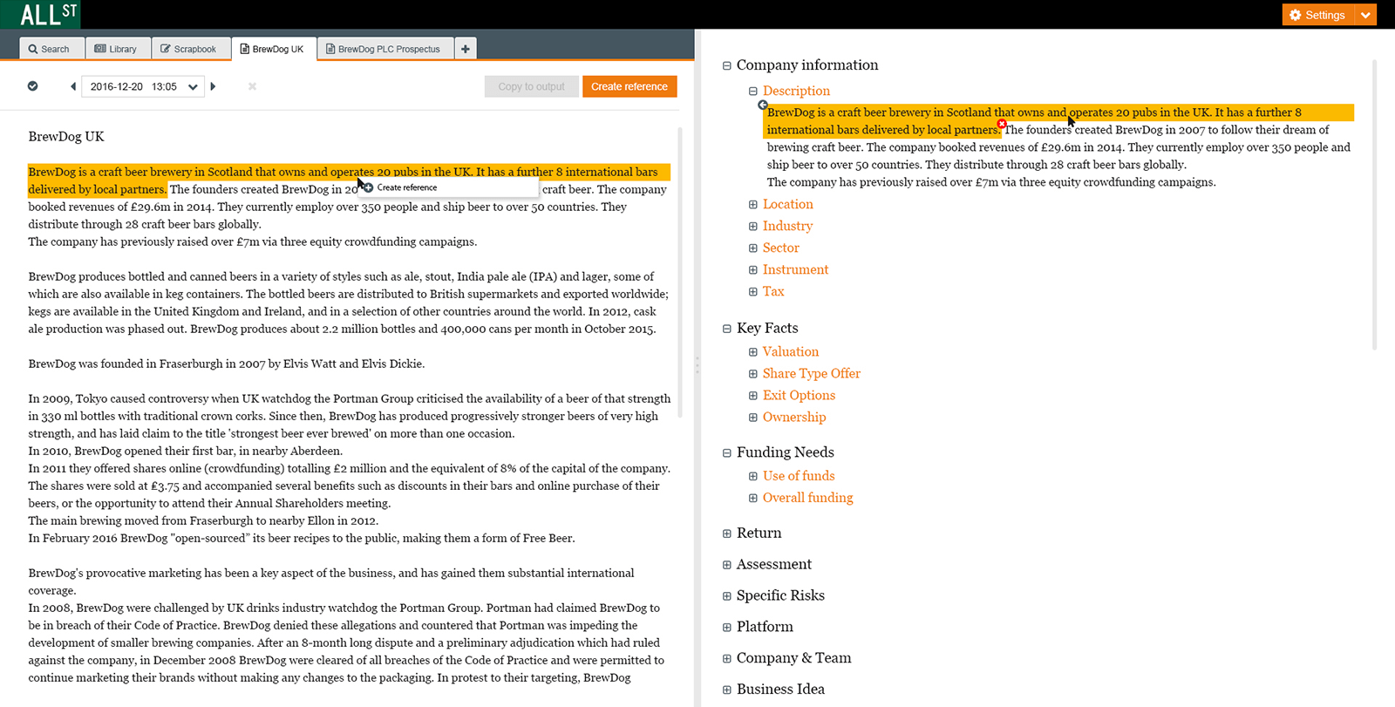Go to next version with right arrow
Viewport: 1395px width, 707px height.
213,86
